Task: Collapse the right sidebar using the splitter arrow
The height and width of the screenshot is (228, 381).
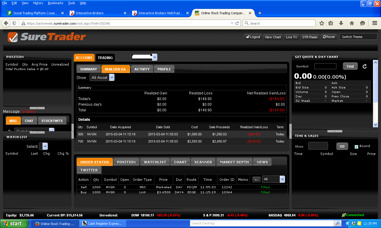Action: tap(291, 131)
